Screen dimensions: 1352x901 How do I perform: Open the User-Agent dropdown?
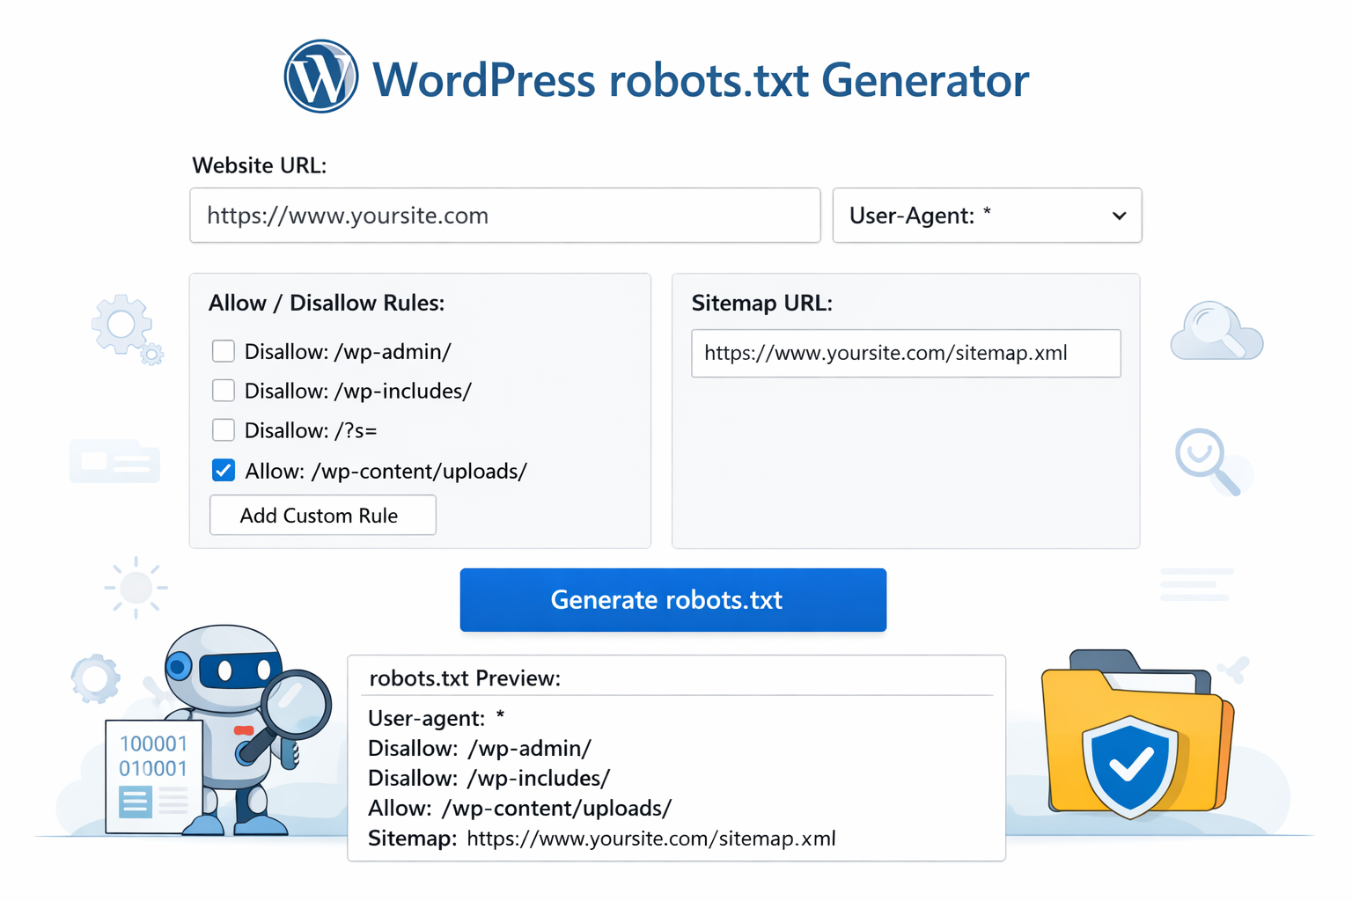(x=987, y=216)
